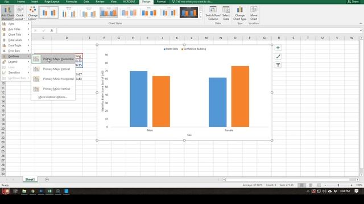Viewport: 364px width, 204px height.
Task: Click the Share button
Action: point(353,2)
